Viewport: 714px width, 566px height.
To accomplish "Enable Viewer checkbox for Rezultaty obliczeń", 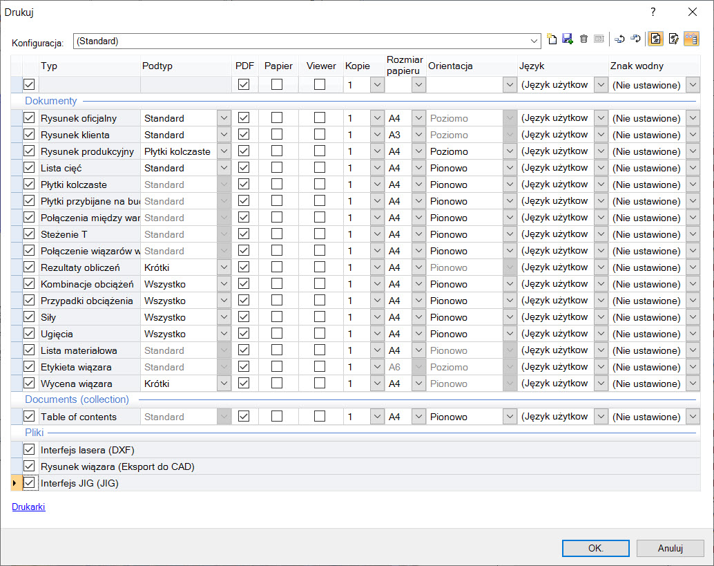I will pyautogui.click(x=320, y=267).
